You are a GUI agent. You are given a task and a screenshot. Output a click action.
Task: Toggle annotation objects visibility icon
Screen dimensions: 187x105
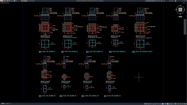coord(167,104)
